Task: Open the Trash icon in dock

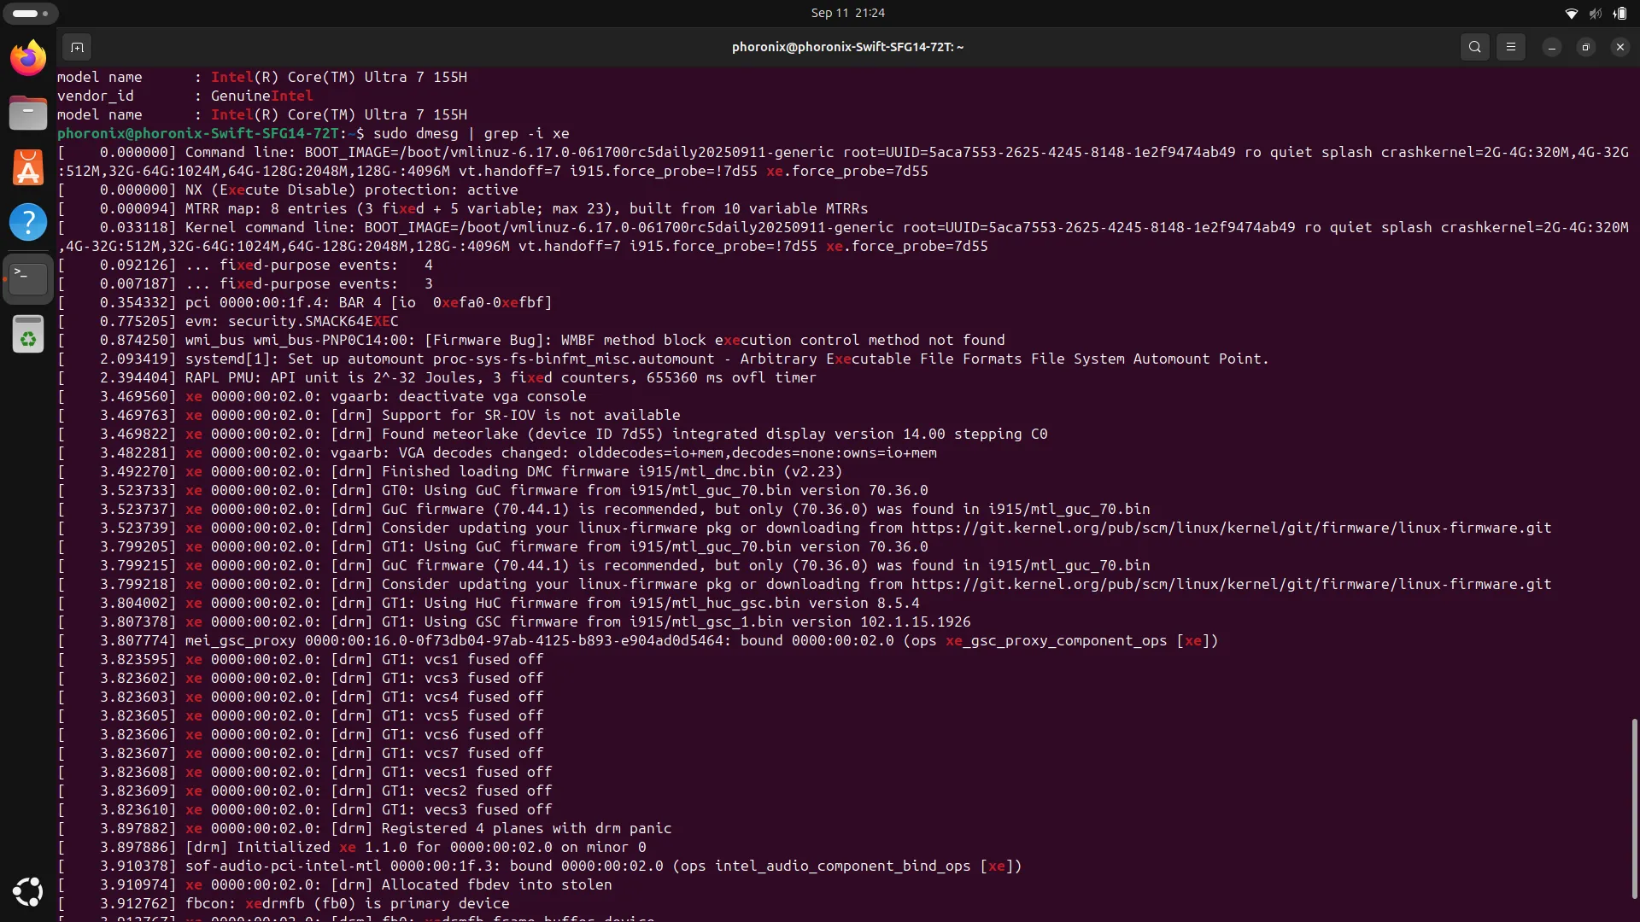Action: click(x=28, y=334)
